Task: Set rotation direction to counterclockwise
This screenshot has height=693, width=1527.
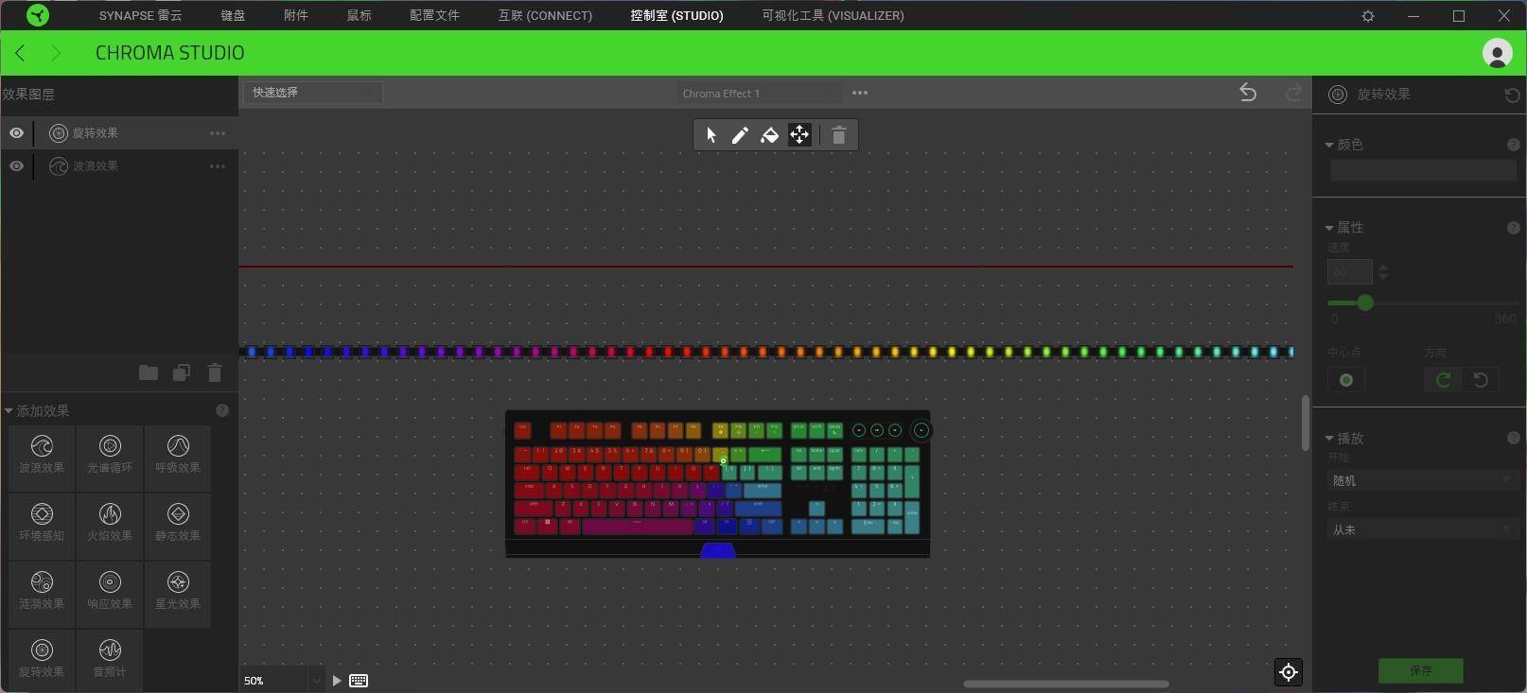Action: tap(1481, 380)
